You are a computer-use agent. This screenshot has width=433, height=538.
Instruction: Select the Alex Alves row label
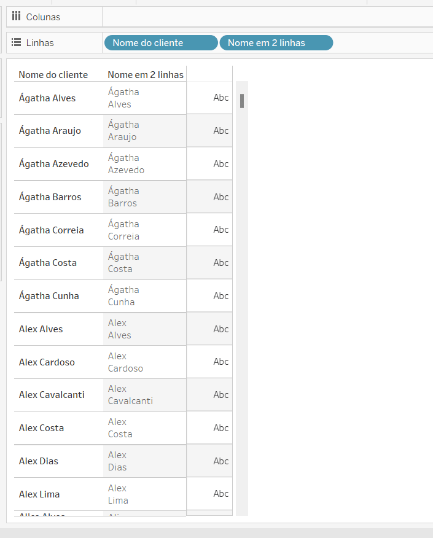click(41, 329)
